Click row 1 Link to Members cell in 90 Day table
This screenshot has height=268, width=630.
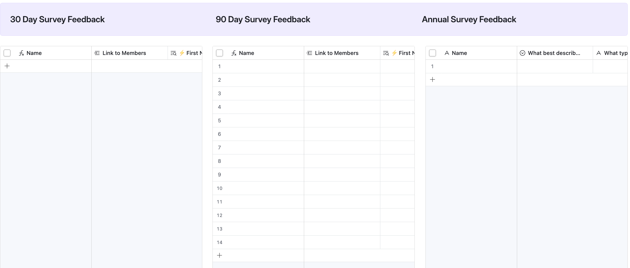tap(342, 67)
